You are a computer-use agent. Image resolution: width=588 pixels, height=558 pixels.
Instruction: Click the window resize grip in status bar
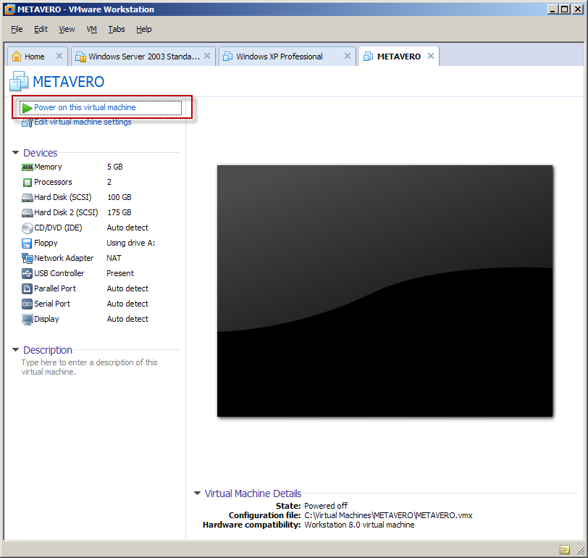point(581,551)
